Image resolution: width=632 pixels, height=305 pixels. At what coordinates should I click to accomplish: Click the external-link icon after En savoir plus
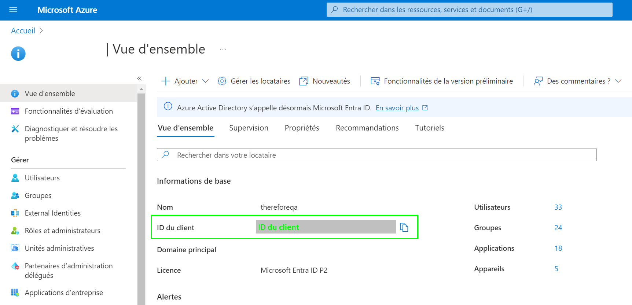pos(425,108)
